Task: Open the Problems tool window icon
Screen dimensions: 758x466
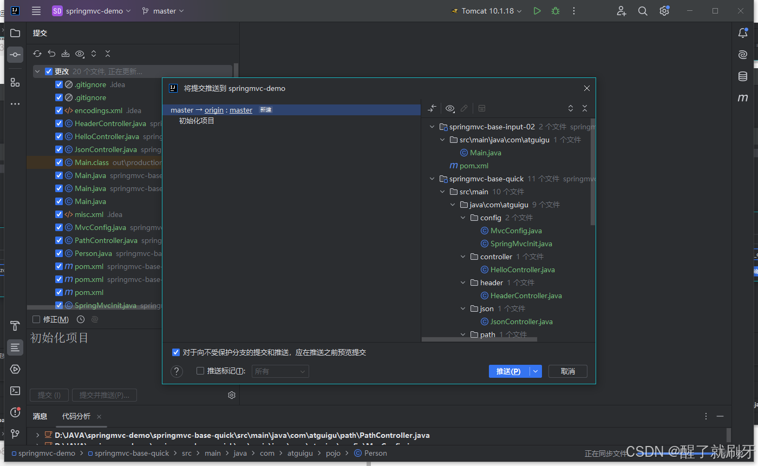Action: point(15,412)
